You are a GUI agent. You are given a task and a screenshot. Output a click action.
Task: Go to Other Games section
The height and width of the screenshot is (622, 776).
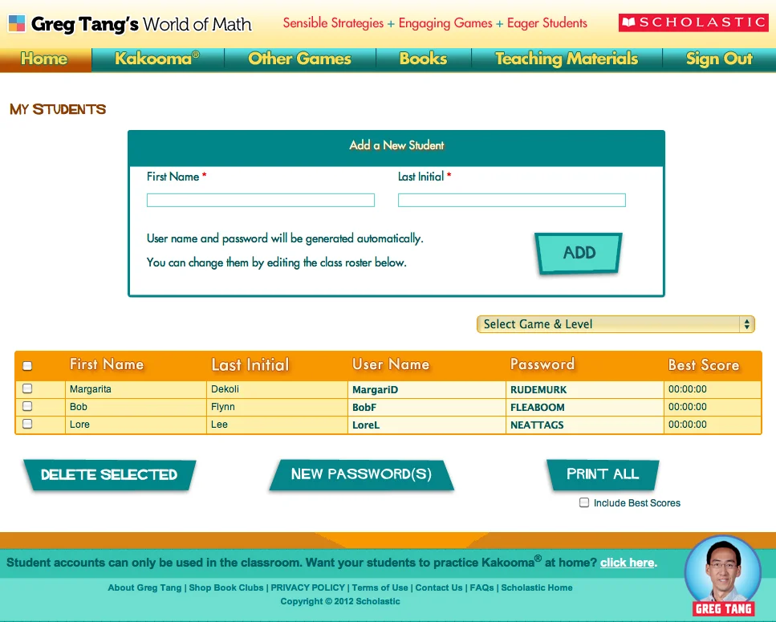299,59
